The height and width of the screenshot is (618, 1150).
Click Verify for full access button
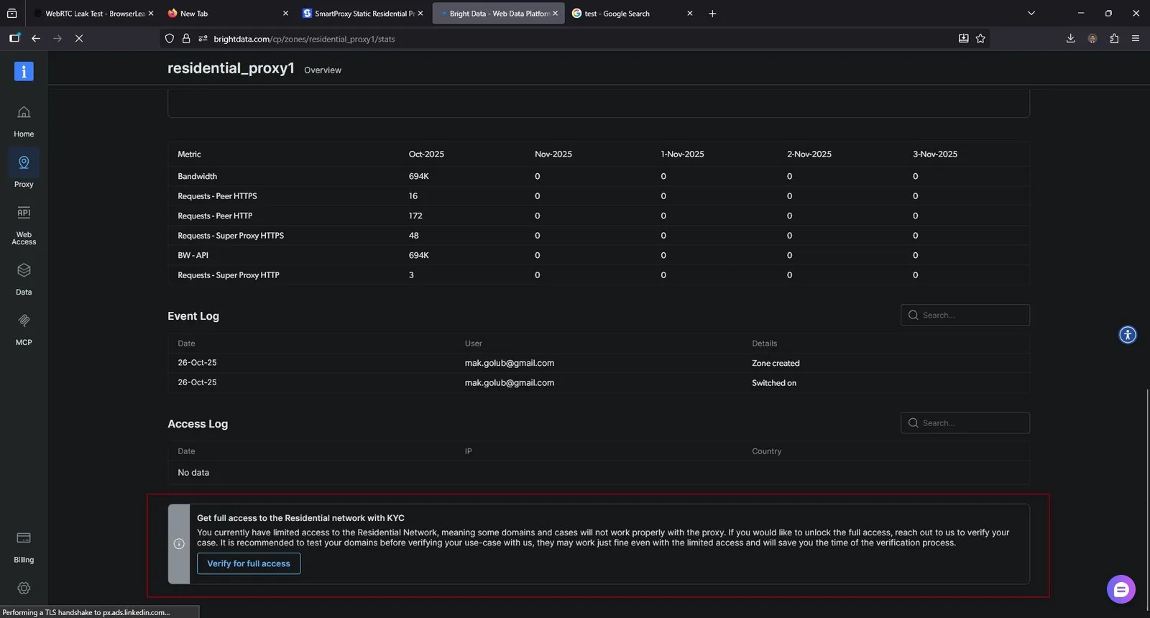(249, 563)
